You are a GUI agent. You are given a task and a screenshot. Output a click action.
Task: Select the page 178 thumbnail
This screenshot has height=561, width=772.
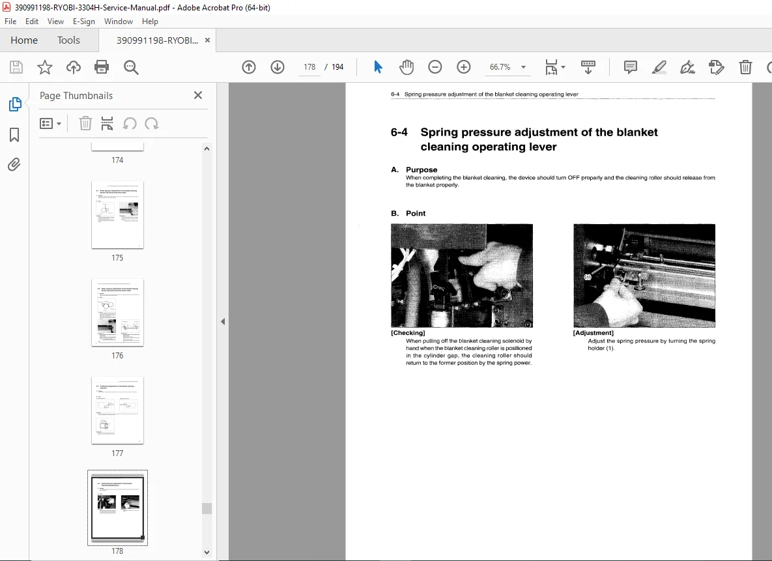pos(118,508)
